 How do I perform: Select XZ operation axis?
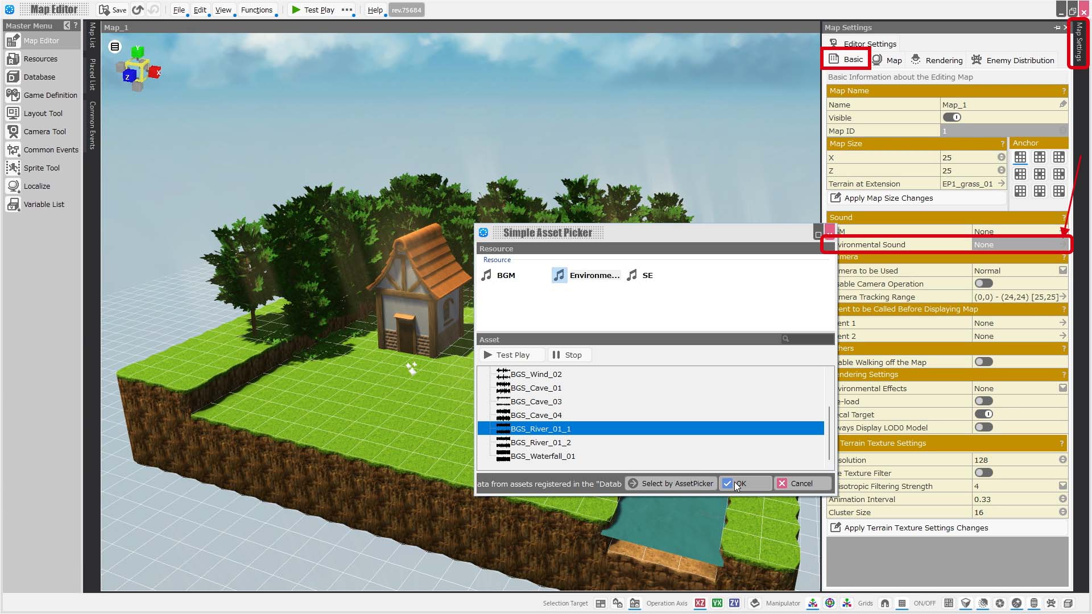[x=700, y=603]
